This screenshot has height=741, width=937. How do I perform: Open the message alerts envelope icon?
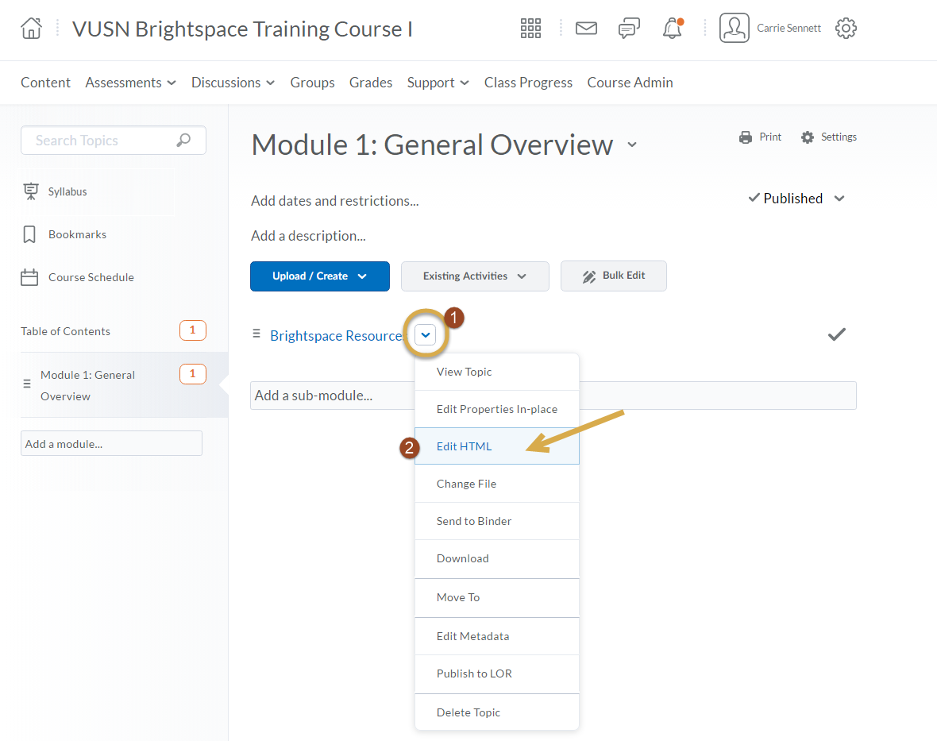(x=586, y=29)
